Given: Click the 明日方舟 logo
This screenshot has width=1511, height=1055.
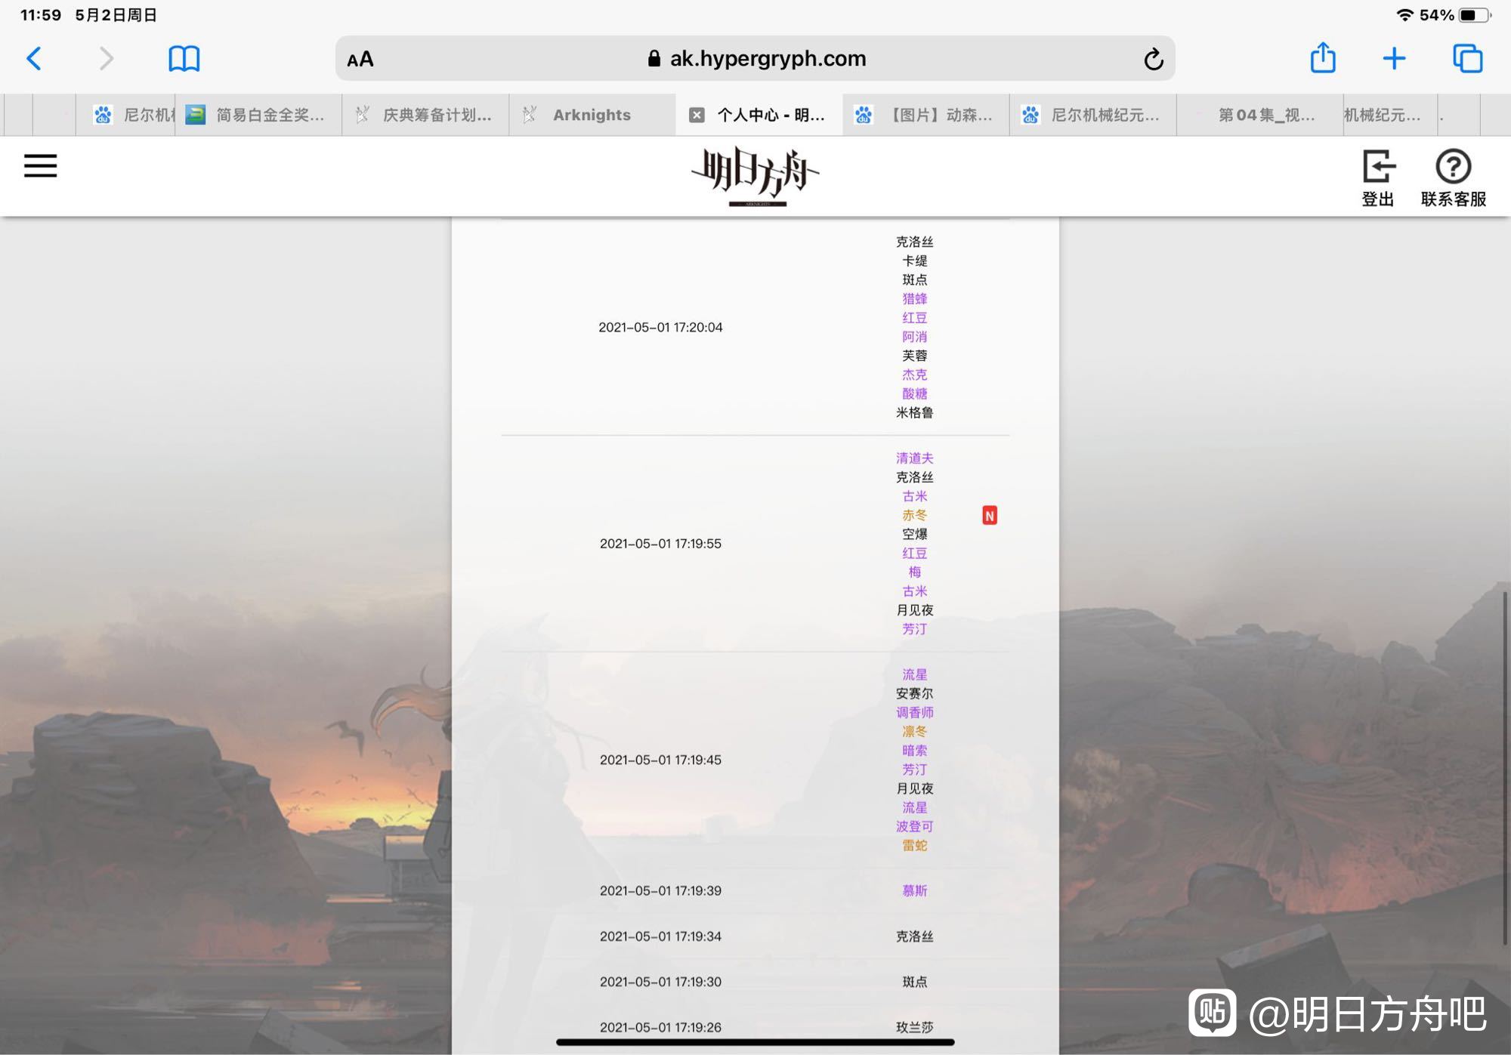Looking at the screenshot, I should [x=755, y=176].
